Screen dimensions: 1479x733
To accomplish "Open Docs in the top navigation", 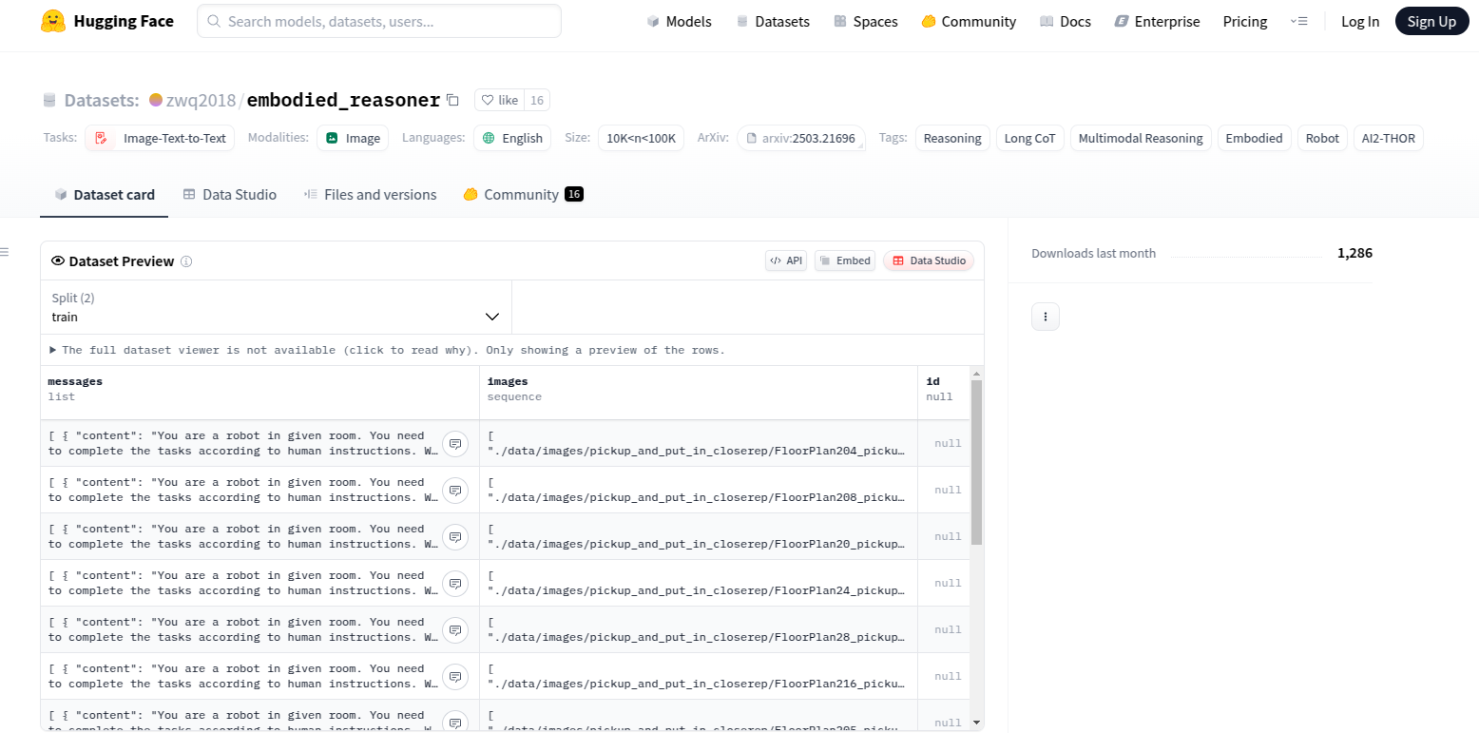I will [1066, 21].
